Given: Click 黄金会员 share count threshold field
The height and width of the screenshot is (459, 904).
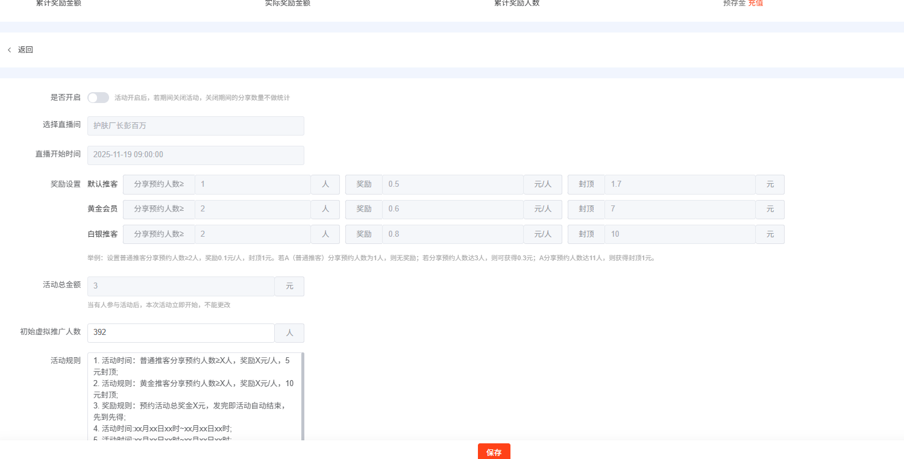Looking at the screenshot, I should [252, 209].
